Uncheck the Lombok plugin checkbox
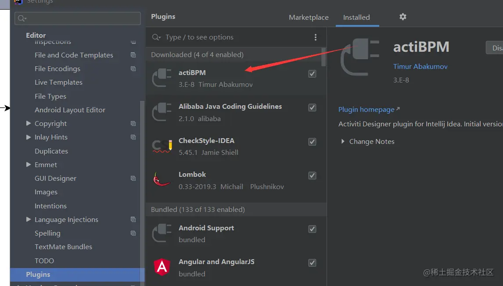The image size is (503, 286). click(x=312, y=175)
